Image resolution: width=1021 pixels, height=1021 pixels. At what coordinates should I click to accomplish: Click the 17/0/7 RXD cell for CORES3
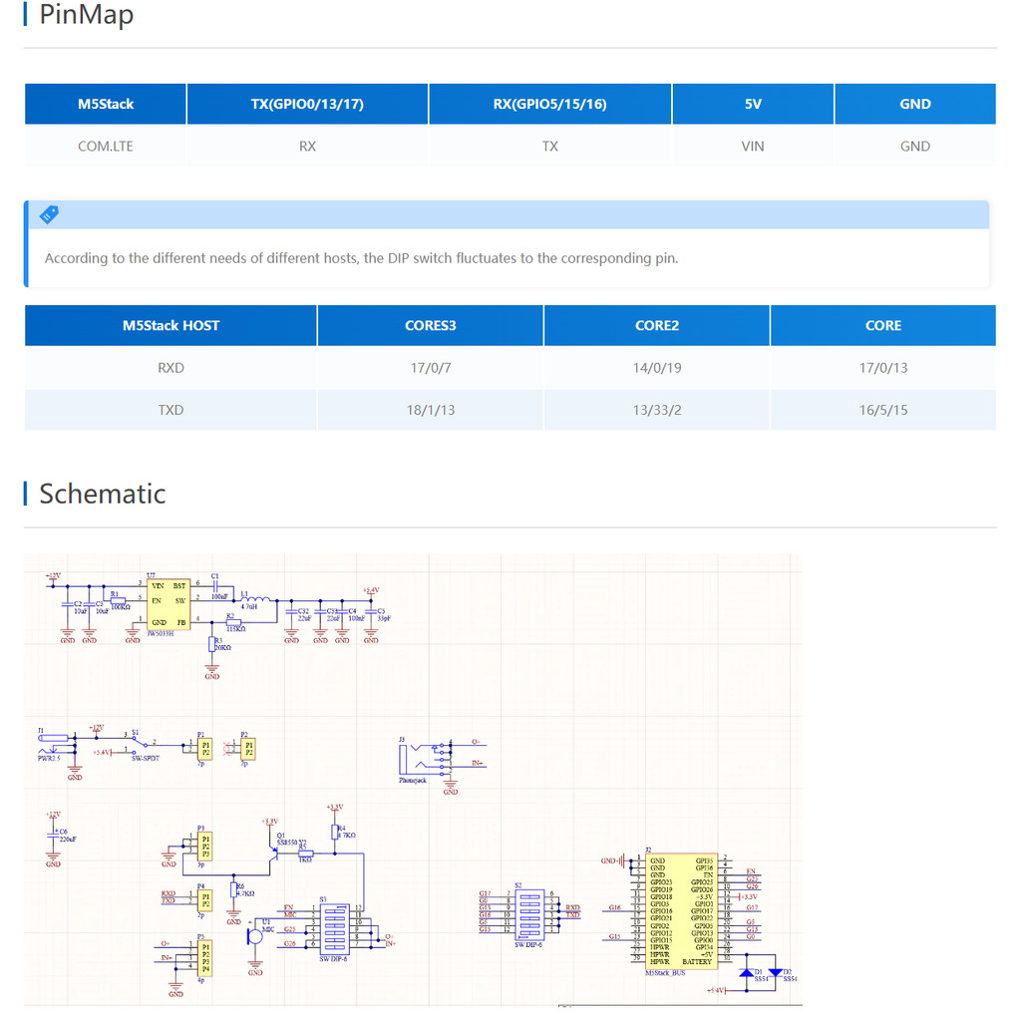430,367
